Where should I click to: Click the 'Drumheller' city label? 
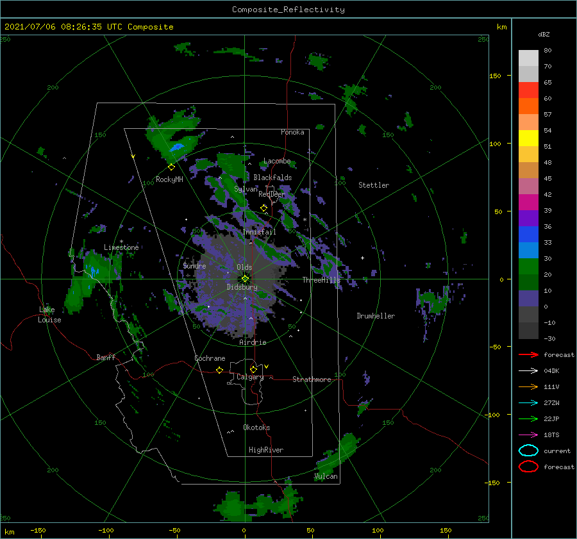(x=376, y=316)
